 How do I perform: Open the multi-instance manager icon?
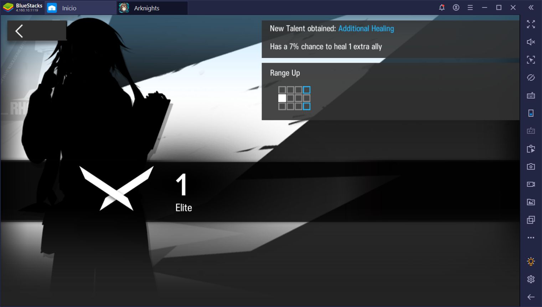531,220
